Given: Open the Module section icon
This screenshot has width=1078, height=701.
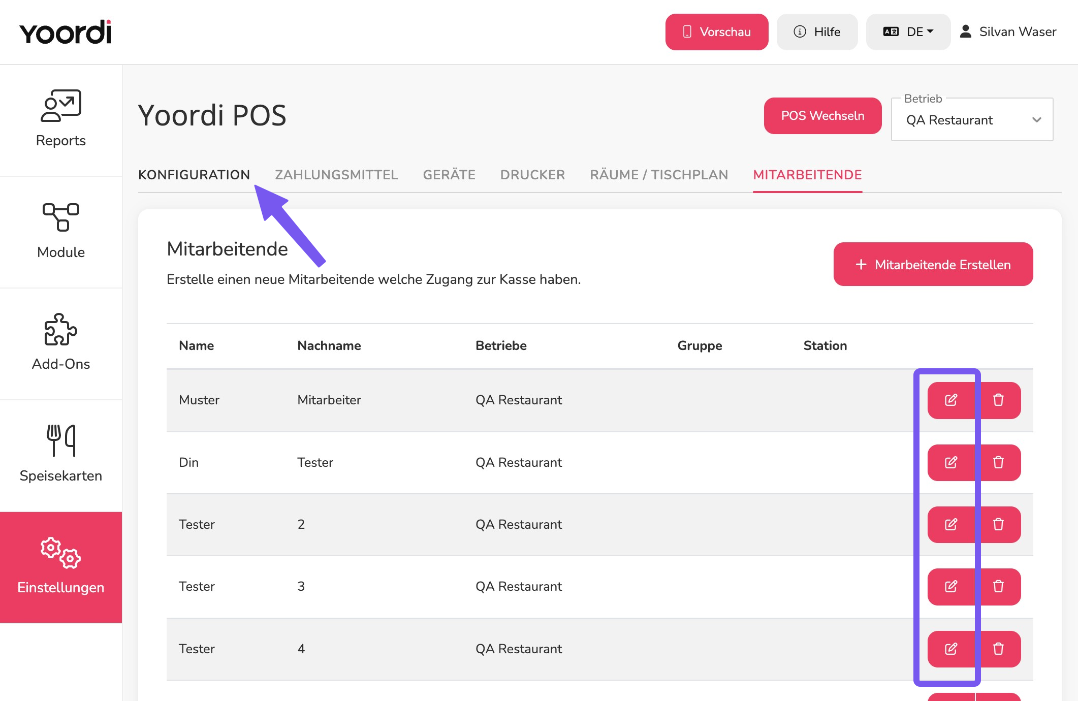Looking at the screenshot, I should 61,217.
